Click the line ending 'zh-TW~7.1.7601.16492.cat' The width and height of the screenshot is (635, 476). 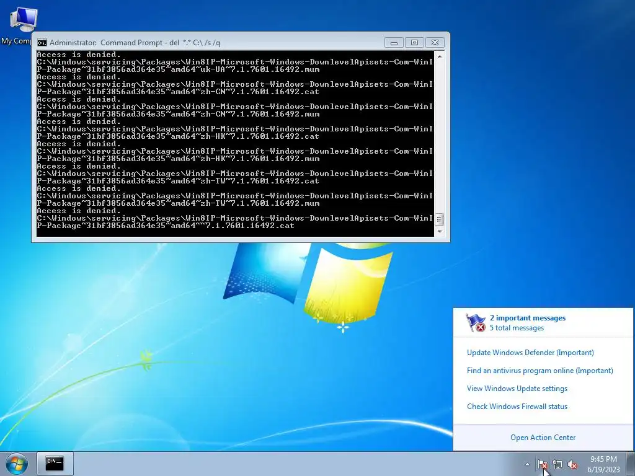178,181
